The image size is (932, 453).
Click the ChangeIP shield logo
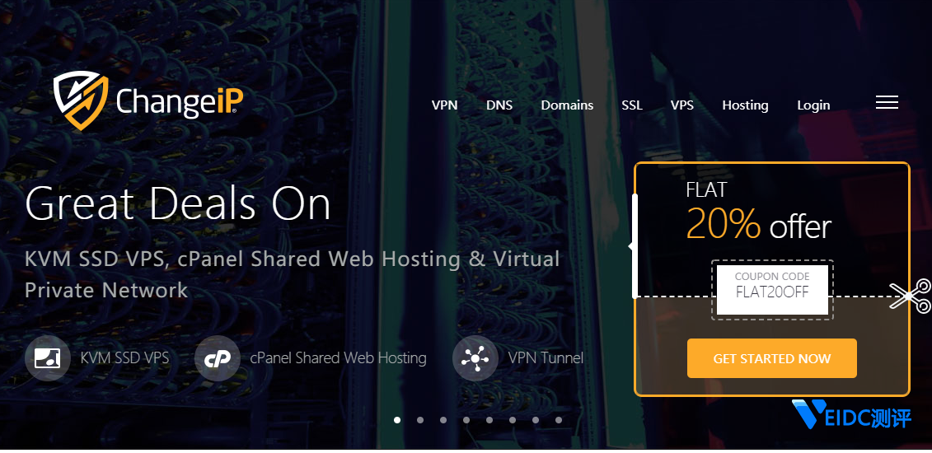tap(82, 100)
